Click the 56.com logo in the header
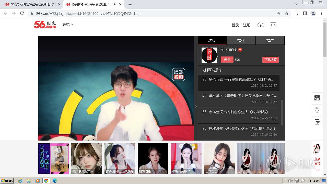This screenshot has height=184, width=327. (45, 25)
